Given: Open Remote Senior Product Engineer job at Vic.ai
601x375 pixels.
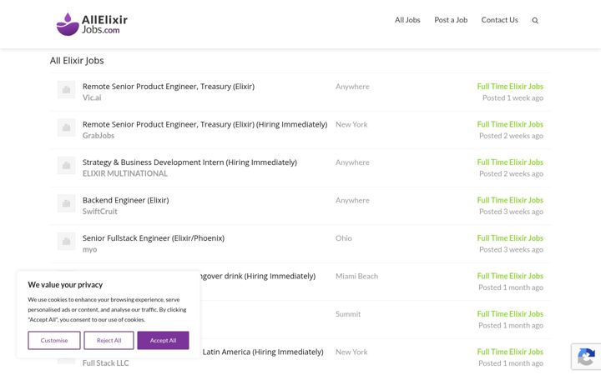Looking at the screenshot, I should [x=169, y=87].
